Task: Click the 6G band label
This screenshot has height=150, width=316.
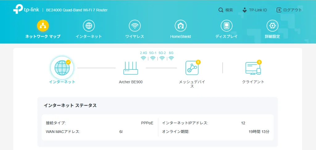Action: tap(171, 53)
